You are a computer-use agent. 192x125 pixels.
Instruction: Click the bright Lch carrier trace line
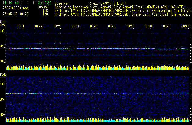[x=97, y=49]
